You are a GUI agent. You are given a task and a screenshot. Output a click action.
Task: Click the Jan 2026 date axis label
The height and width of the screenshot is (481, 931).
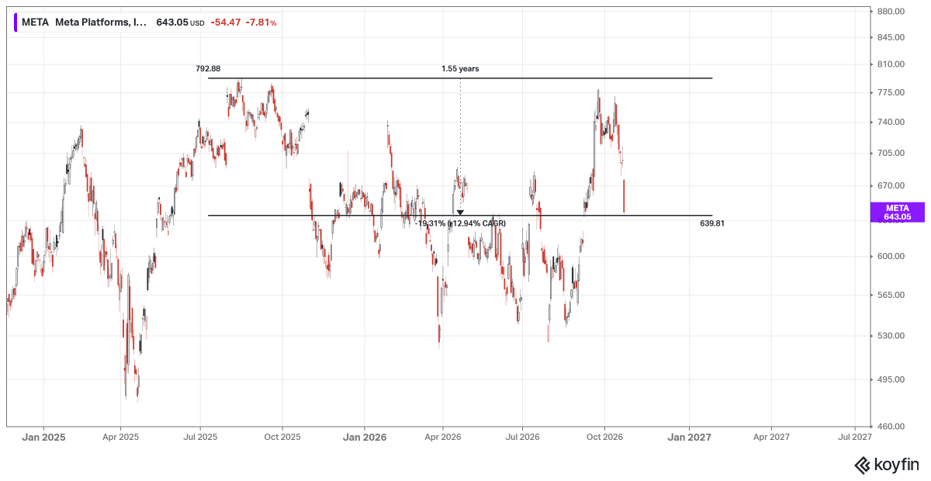(366, 437)
